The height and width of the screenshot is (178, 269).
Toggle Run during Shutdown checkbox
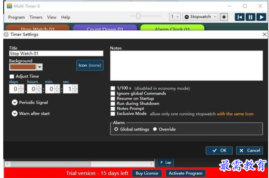[x=113, y=104]
